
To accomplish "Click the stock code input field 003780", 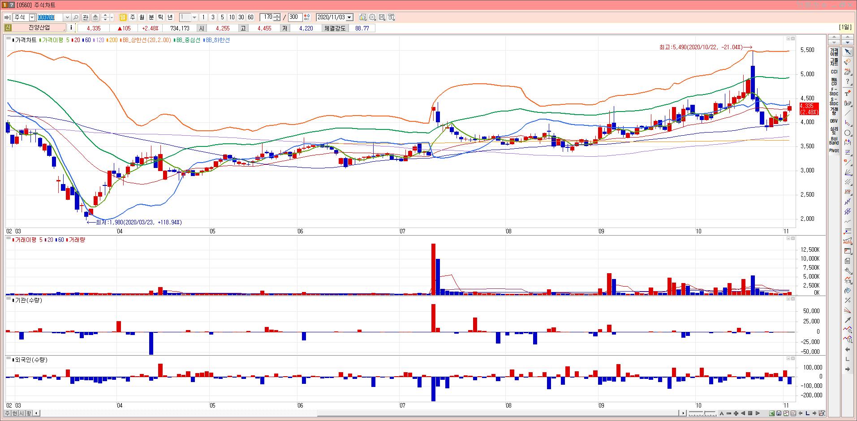I will tap(50, 17).
